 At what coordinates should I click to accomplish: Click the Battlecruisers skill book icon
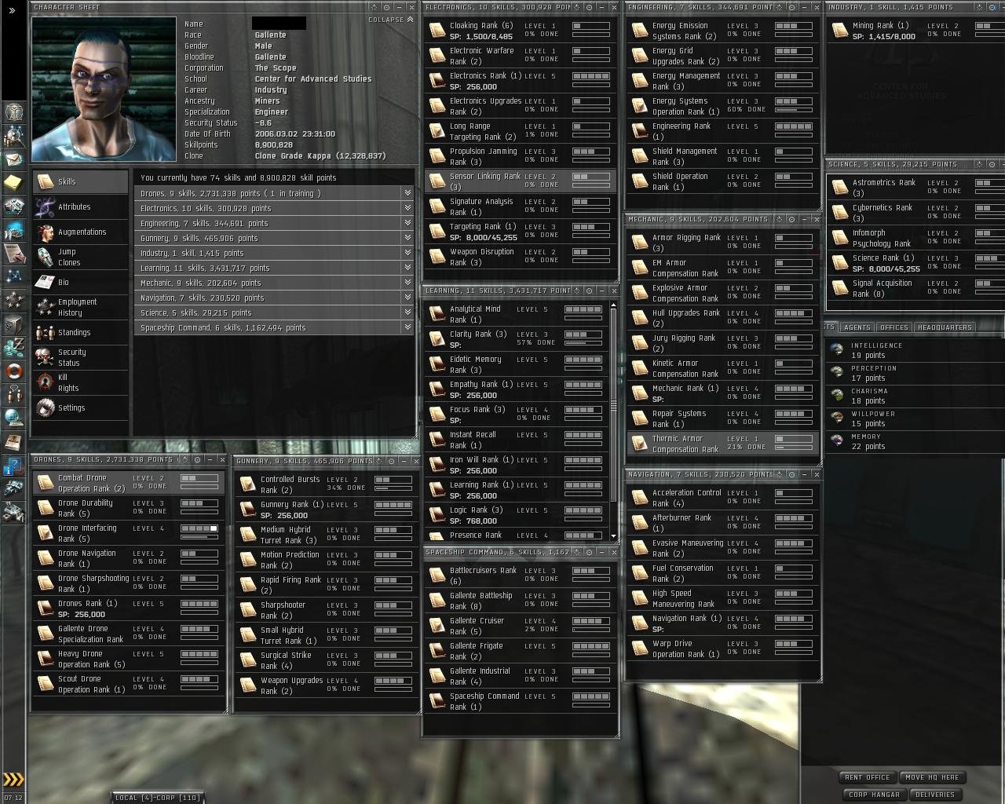[x=437, y=576]
